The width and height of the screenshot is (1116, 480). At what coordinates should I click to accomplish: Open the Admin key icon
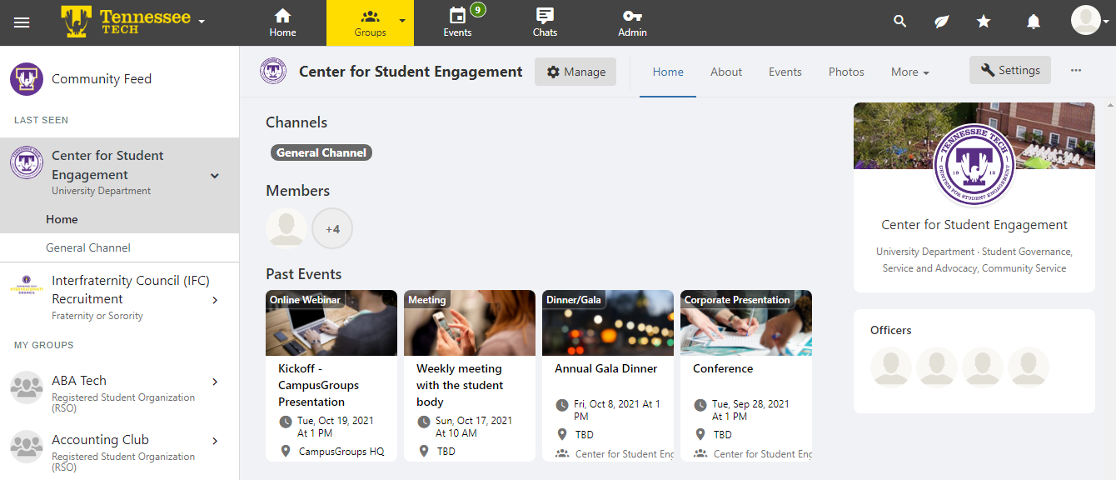click(632, 22)
